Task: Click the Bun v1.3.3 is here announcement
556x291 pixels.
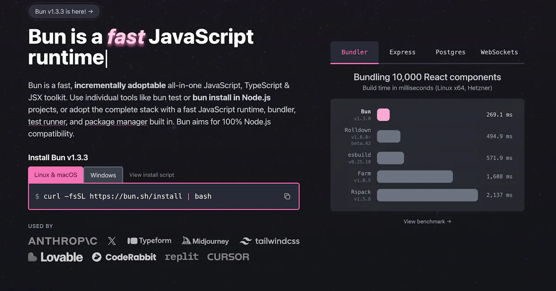Action: (x=64, y=12)
